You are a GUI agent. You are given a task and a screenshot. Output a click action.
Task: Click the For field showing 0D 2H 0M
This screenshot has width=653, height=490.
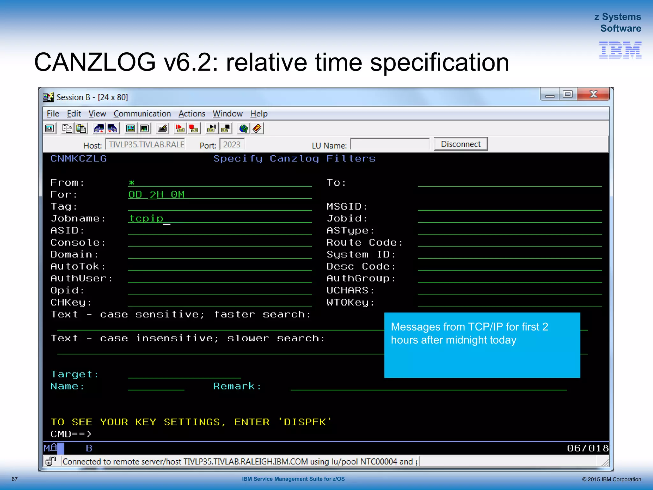coord(220,194)
